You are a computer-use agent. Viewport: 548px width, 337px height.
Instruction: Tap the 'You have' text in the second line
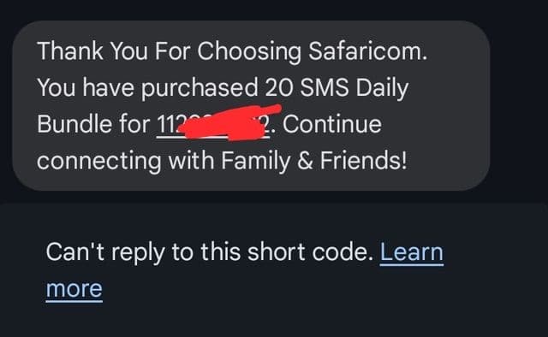coord(86,87)
